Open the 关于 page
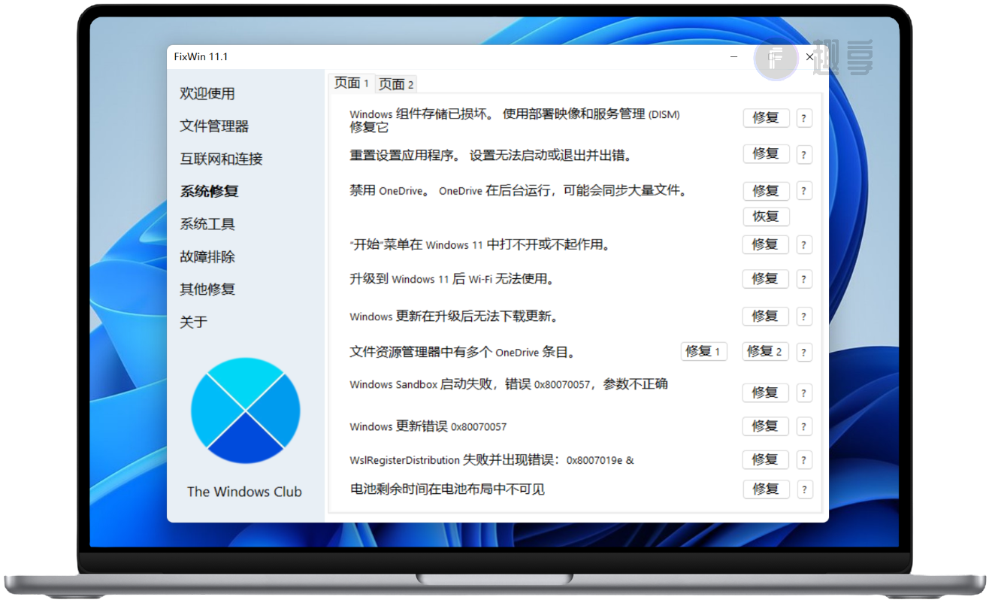 pyautogui.click(x=193, y=322)
